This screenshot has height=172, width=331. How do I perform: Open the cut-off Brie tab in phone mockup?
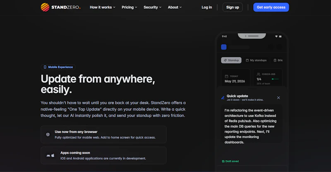(x=278, y=60)
